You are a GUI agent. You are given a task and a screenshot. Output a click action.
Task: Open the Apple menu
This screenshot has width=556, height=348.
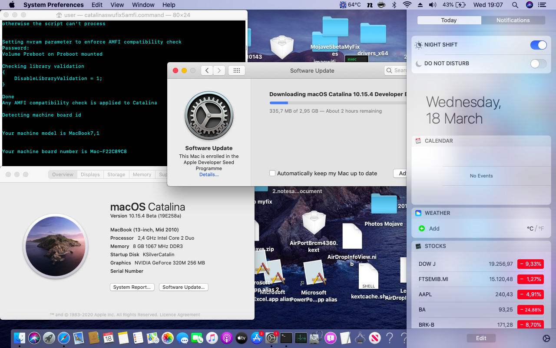(12, 5)
